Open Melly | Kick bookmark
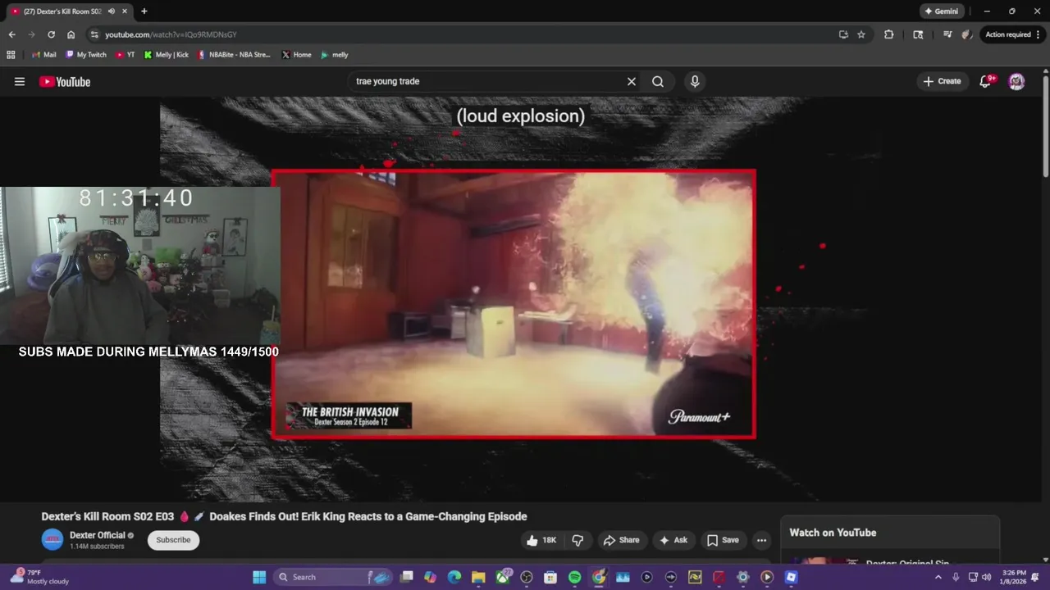The height and width of the screenshot is (590, 1050). 166,55
